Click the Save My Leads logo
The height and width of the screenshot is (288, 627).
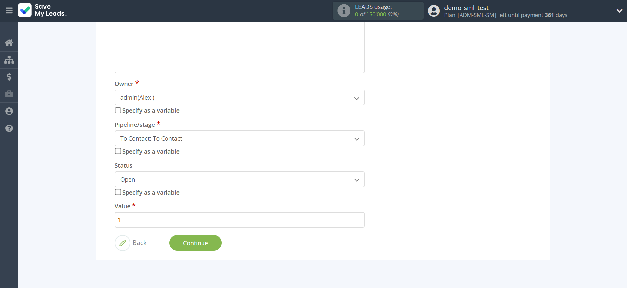tap(43, 10)
